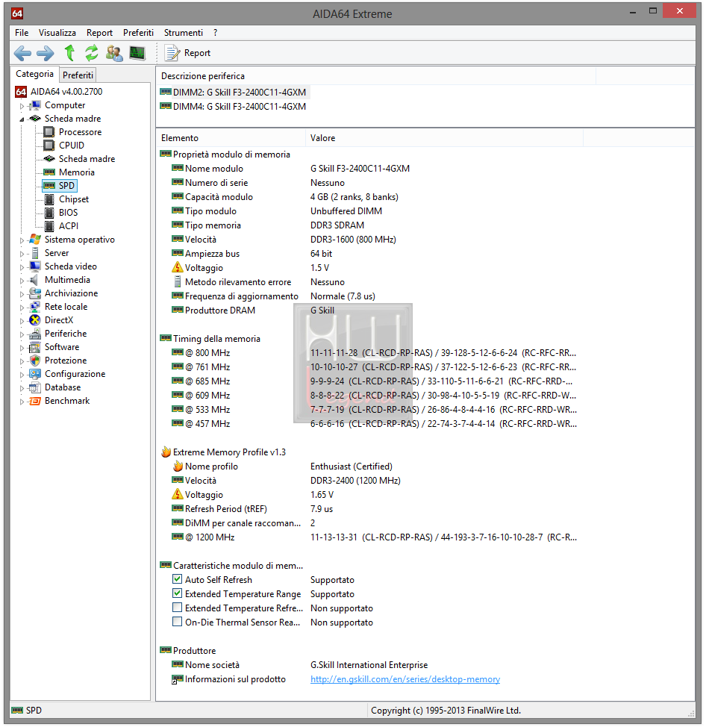Select Processore in the tree
Image resolution: width=706 pixels, height=727 pixels.
pyautogui.click(x=80, y=132)
